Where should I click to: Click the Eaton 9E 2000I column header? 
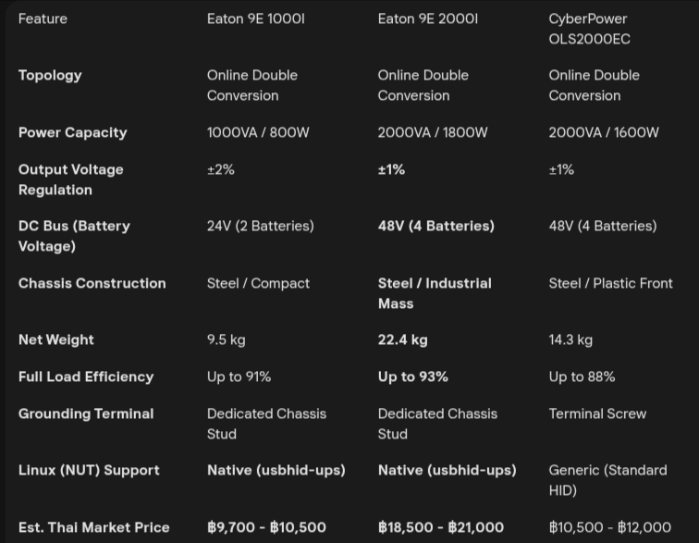(x=427, y=19)
